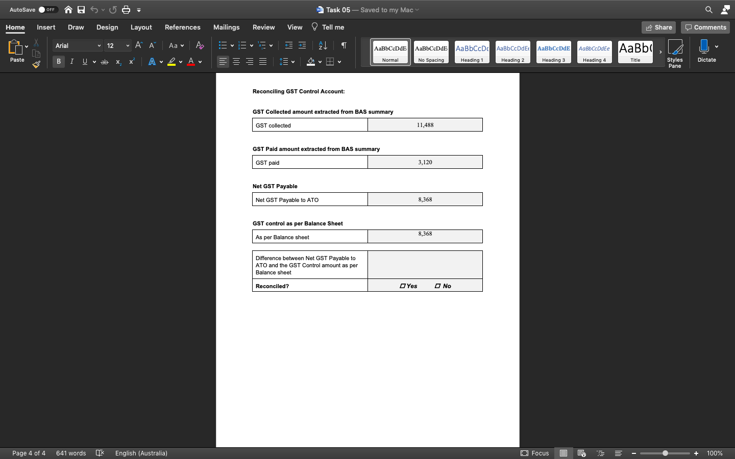Undo the last action
The image size is (735, 459).
[94, 10]
